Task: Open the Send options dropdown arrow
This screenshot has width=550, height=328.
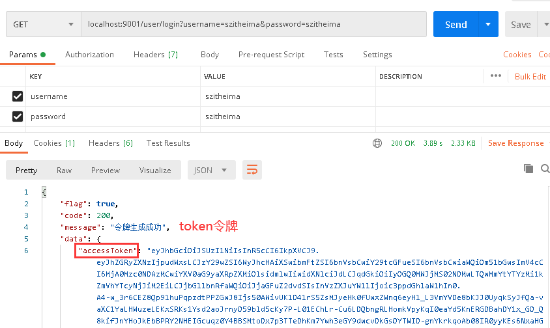Action: tap(488, 24)
